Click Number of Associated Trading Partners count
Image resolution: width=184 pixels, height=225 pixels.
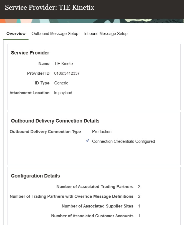click(139, 186)
